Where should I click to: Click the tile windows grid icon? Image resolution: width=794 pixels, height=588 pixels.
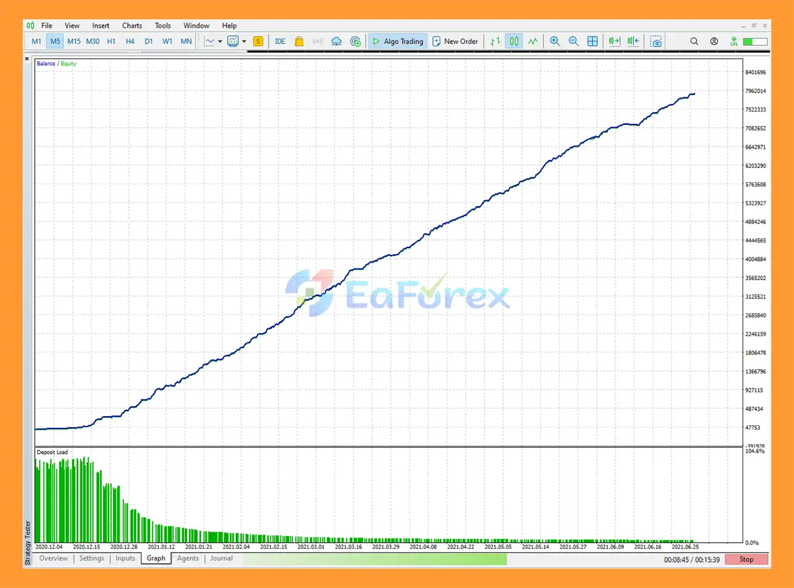(x=592, y=42)
